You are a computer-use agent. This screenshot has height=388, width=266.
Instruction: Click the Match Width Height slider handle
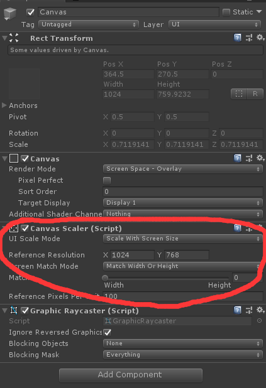click(x=105, y=278)
